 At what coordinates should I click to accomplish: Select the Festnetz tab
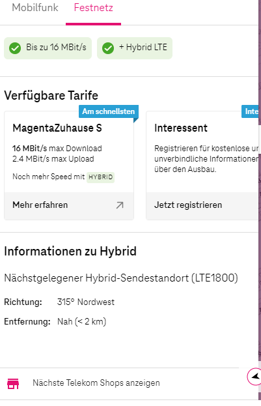pos(93,8)
